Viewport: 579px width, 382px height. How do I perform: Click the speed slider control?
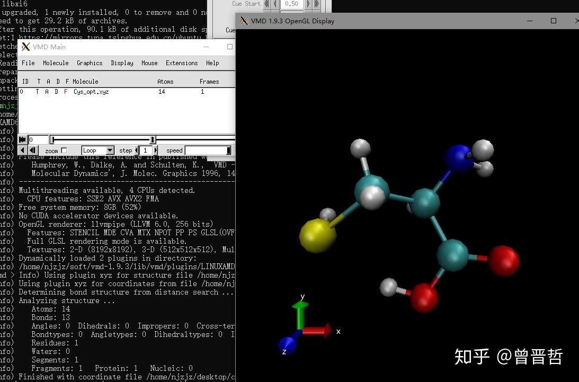(228, 150)
